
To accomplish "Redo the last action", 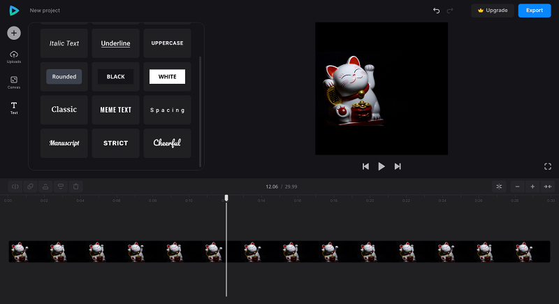I will [450, 10].
